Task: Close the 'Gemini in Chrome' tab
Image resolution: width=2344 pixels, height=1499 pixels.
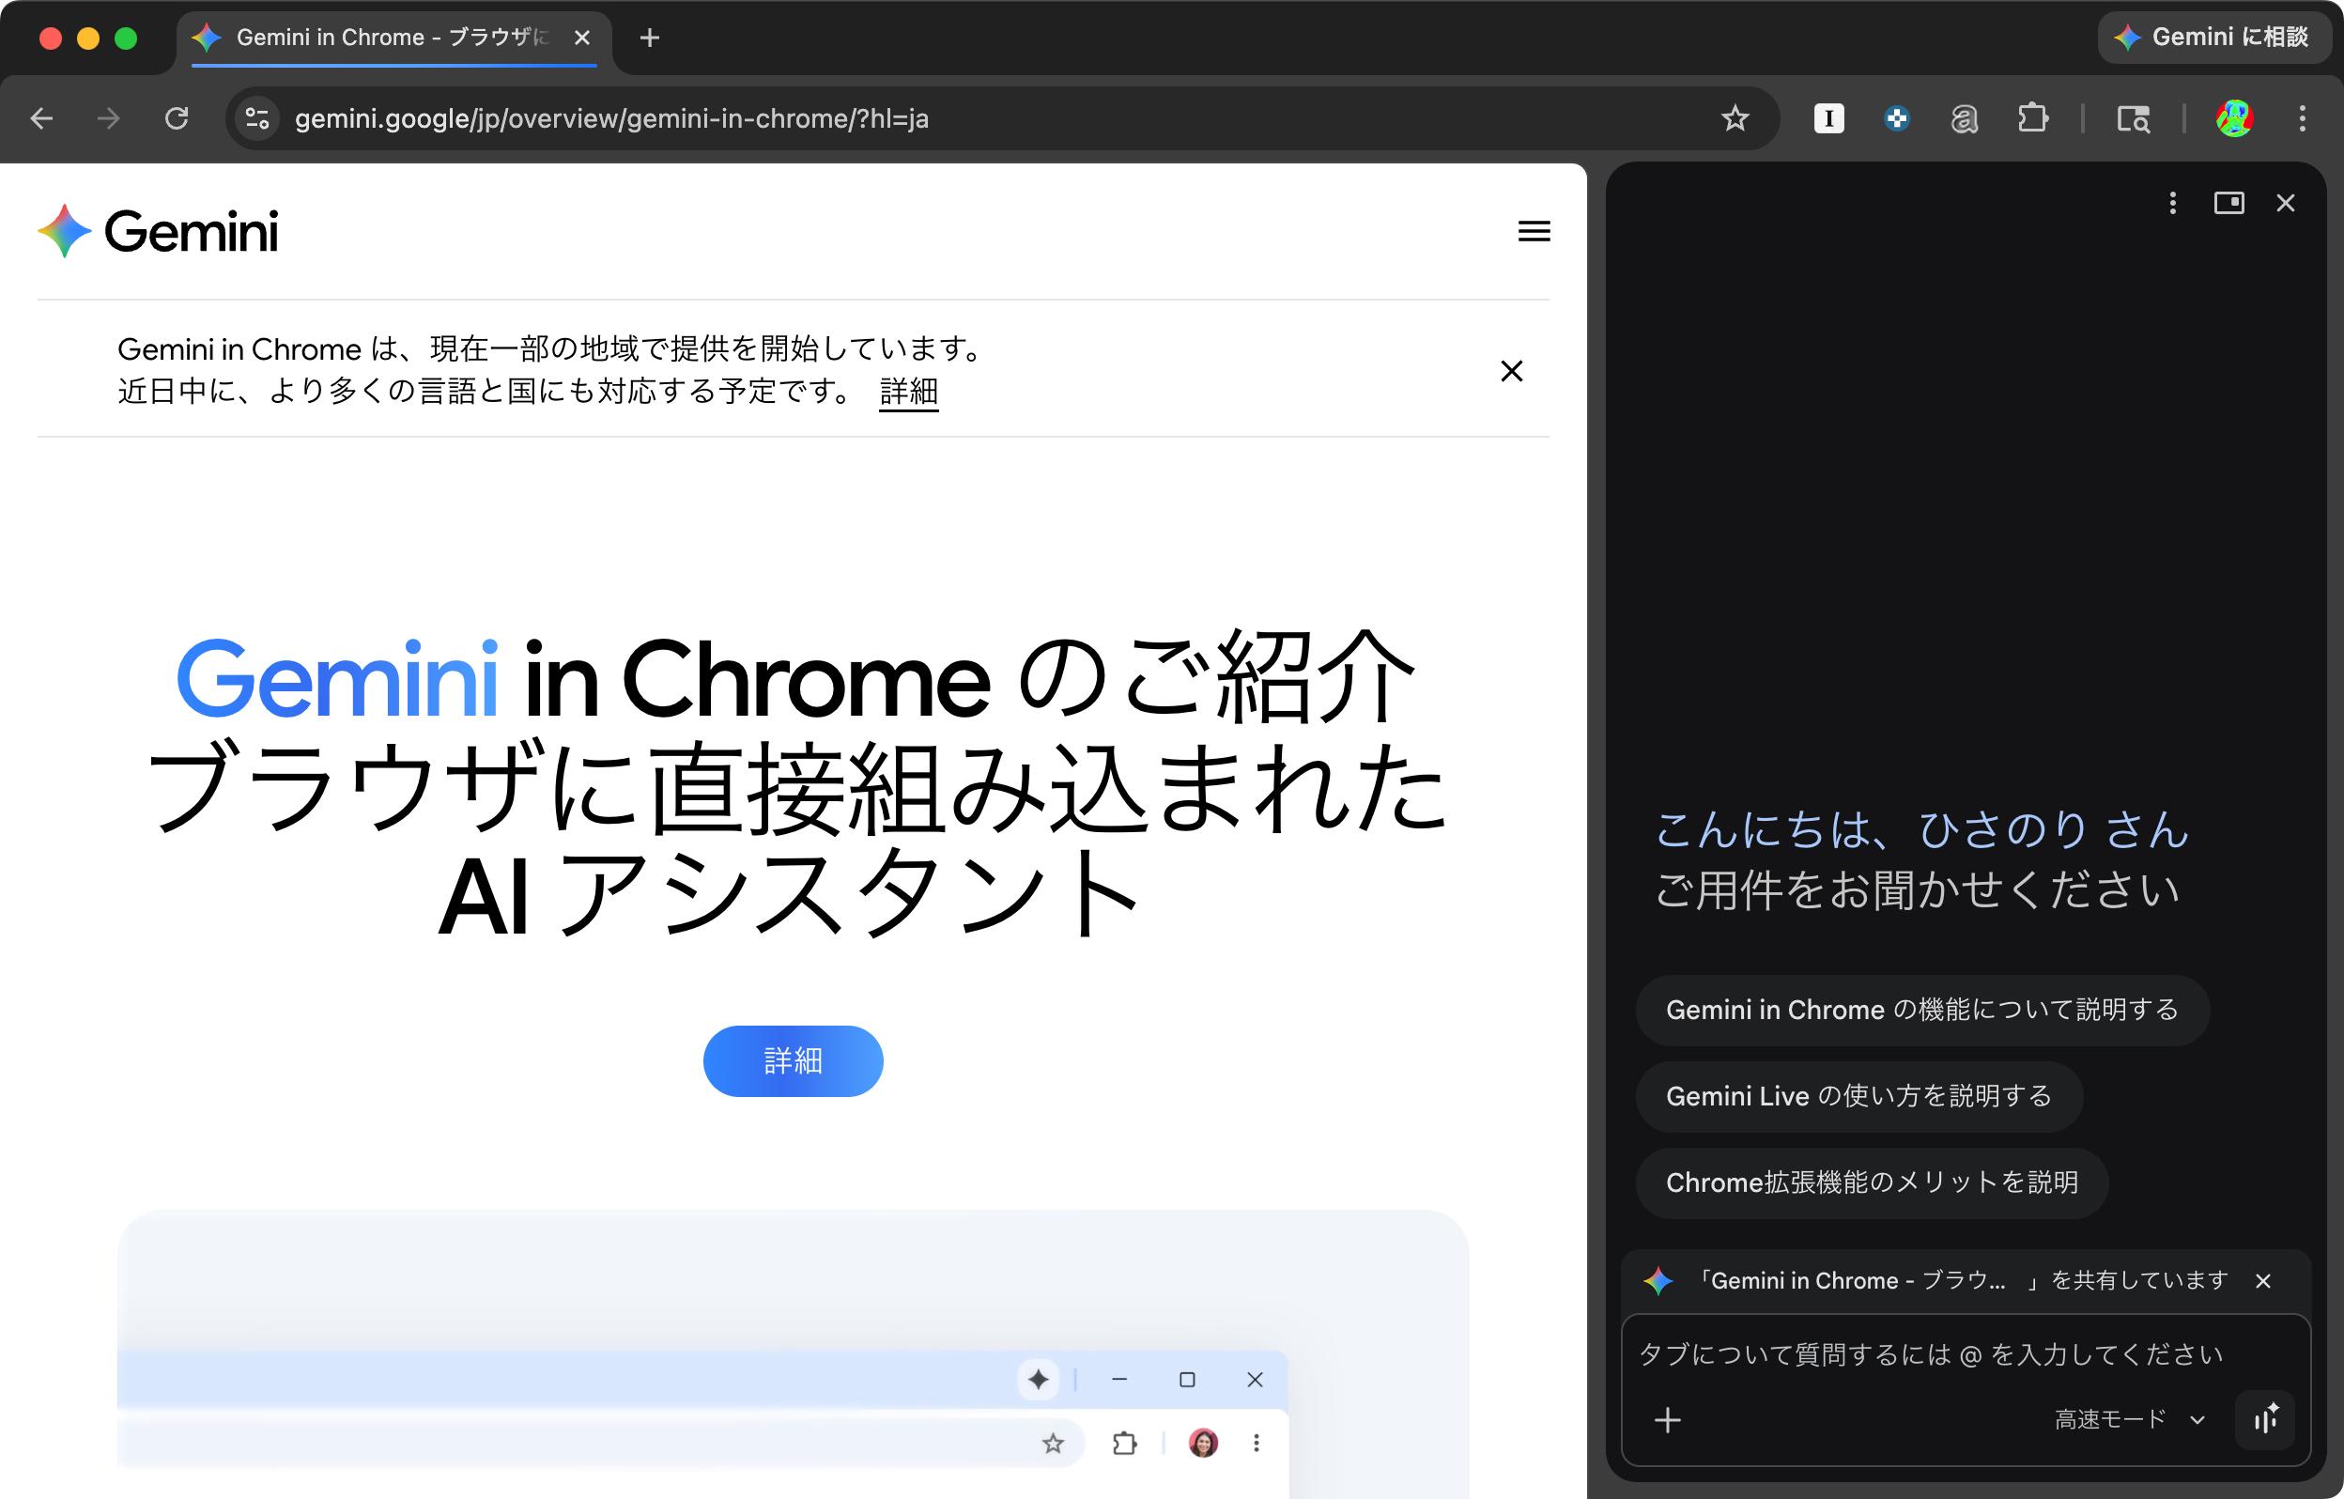Action: pos(582,37)
